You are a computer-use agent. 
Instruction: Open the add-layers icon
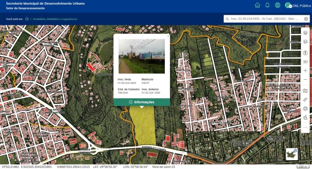[305, 42]
